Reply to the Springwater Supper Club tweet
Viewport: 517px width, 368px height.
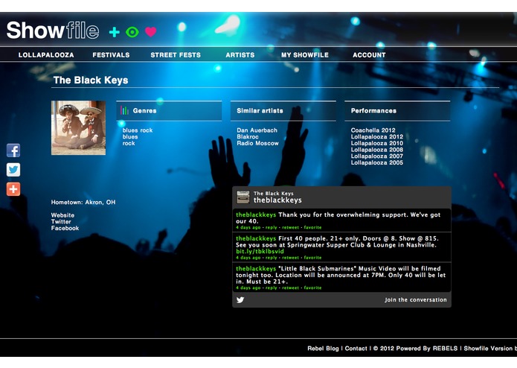(x=271, y=258)
